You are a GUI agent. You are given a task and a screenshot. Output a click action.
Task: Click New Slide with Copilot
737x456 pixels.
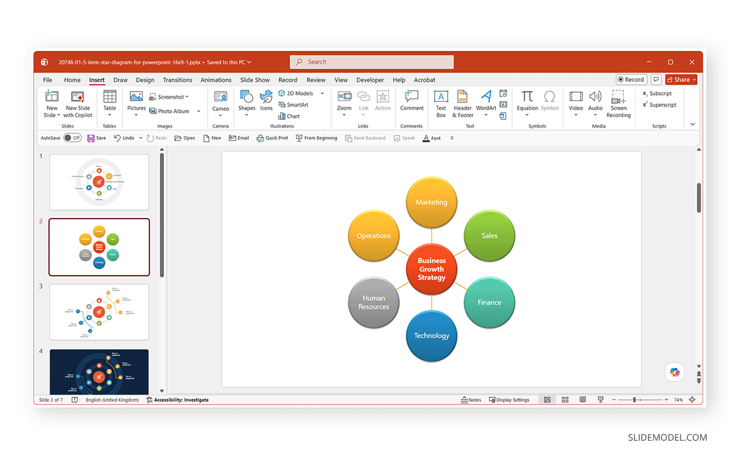tap(78, 104)
